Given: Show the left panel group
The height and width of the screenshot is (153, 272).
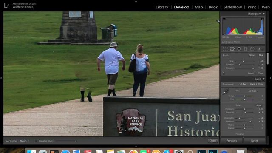Looking at the screenshot, I should [x=1, y=78].
